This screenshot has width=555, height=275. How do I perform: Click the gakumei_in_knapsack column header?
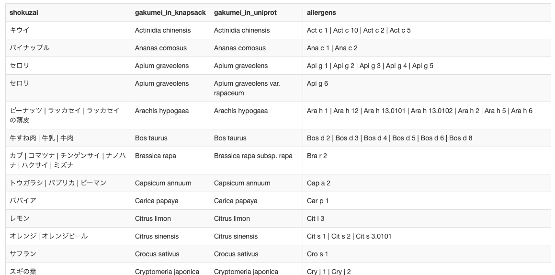[170, 12]
